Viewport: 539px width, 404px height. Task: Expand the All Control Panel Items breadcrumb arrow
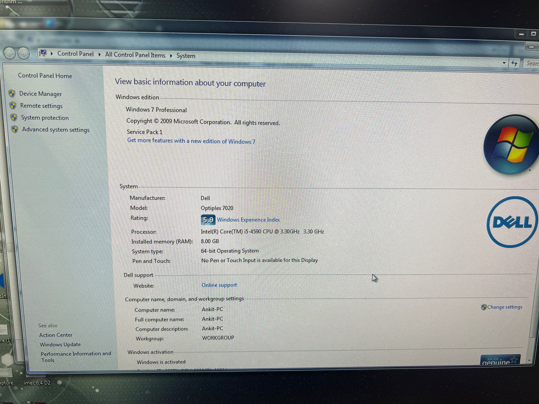[x=171, y=56]
